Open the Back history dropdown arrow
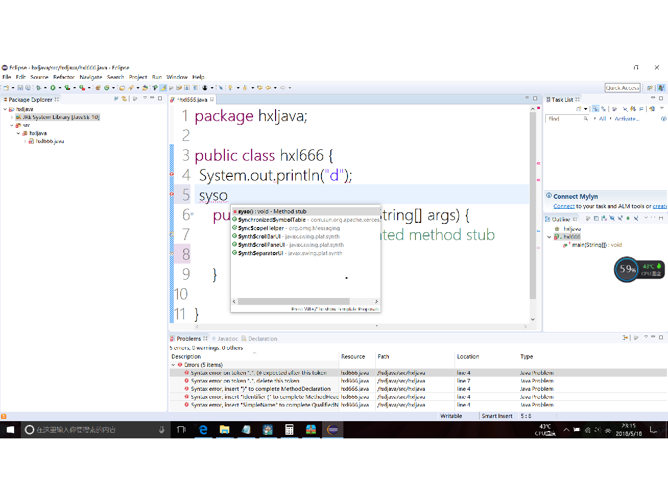The image size is (668, 501). [275, 88]
